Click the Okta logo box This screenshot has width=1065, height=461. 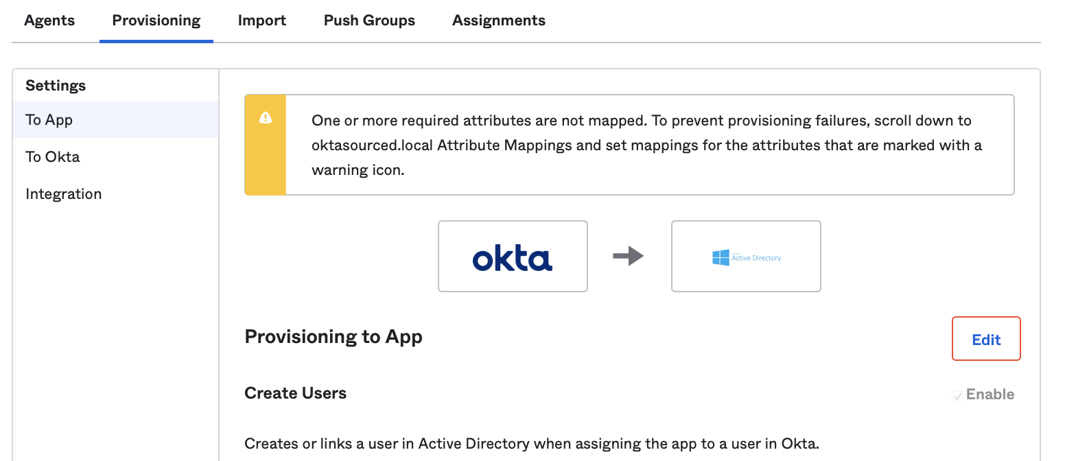(513, 256)
